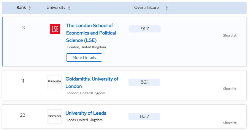The height and width of the screenshot is (130, 249).
Task: Open More Details for LSE
Action: pyautogui.click(x=84, y=57)
